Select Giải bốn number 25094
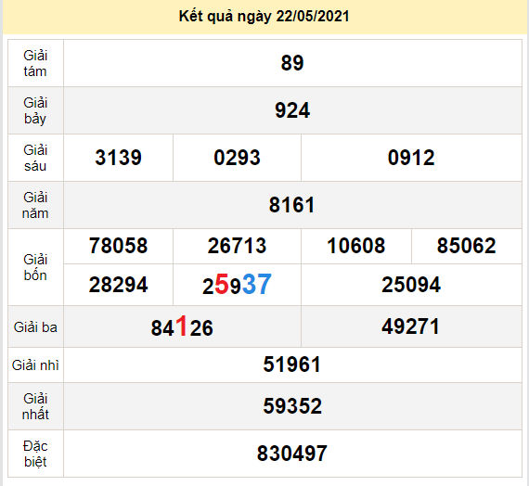Viewport: 529px width, 486px height. pyautogui.click(x=411, y=285)
